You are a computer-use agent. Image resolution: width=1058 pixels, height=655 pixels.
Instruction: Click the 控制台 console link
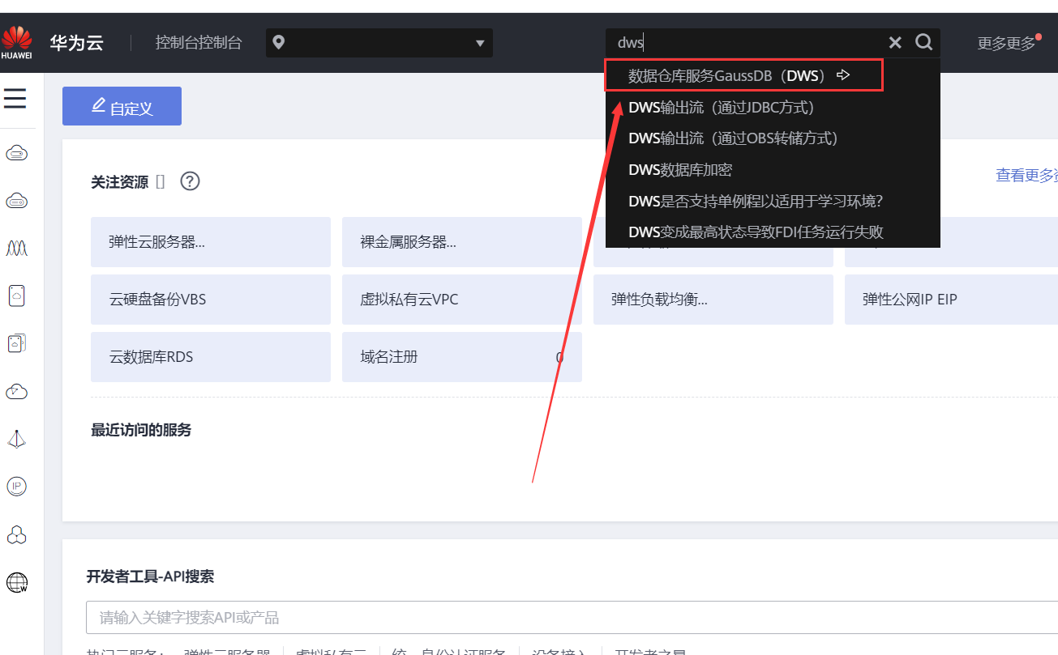click(x=199, y=43)
